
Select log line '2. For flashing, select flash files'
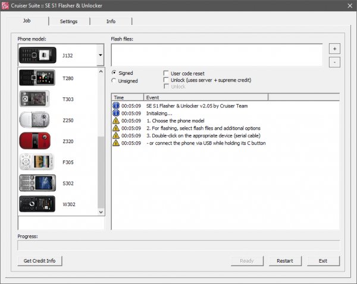203,128
